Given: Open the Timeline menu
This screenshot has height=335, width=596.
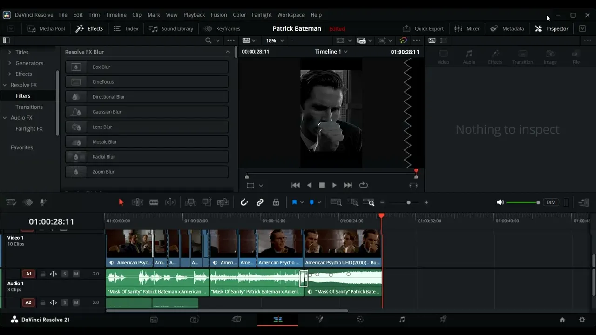Looking at the screenshot, I should 116,15.
